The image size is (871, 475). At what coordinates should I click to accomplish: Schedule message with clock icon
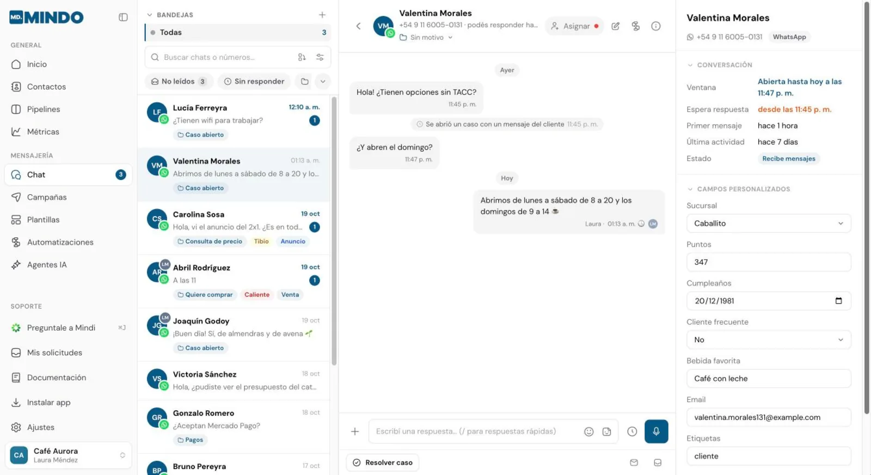(632, 431)
